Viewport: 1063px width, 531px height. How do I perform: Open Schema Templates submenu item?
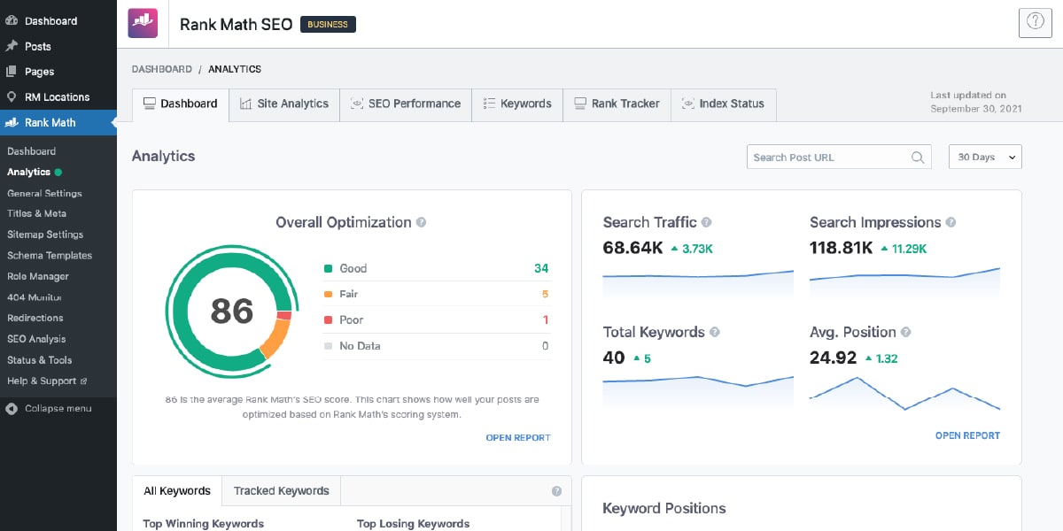pos(50,256)
